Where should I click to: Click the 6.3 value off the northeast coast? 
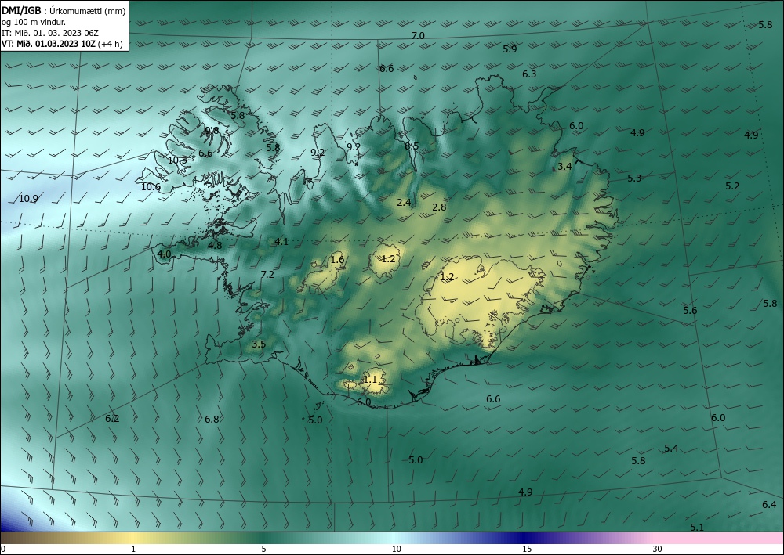529,74
